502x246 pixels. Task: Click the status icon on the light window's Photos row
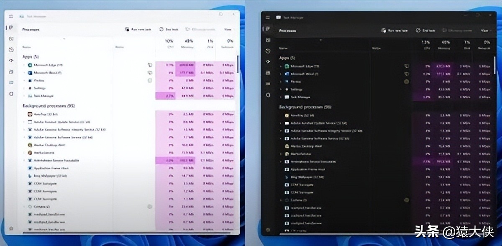point(150,80)
